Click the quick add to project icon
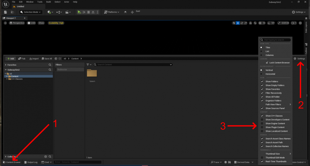The height and width of the screenshot is (166, 310). tap(50, 12)
